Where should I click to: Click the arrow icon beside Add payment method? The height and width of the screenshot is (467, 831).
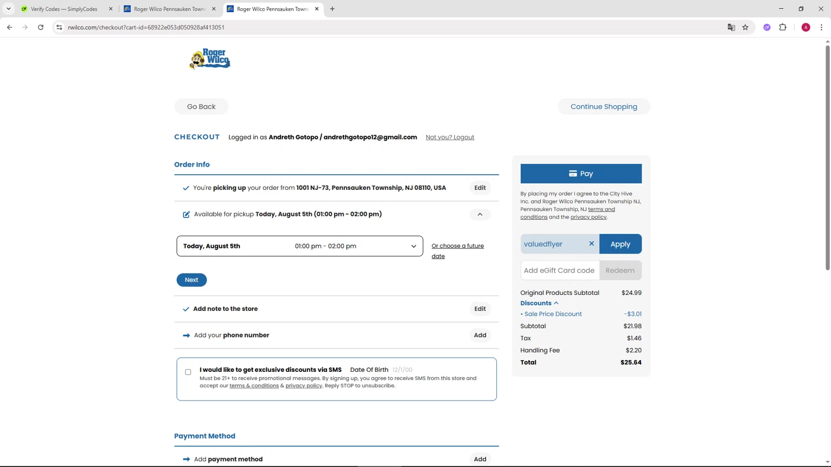point(186,459)
